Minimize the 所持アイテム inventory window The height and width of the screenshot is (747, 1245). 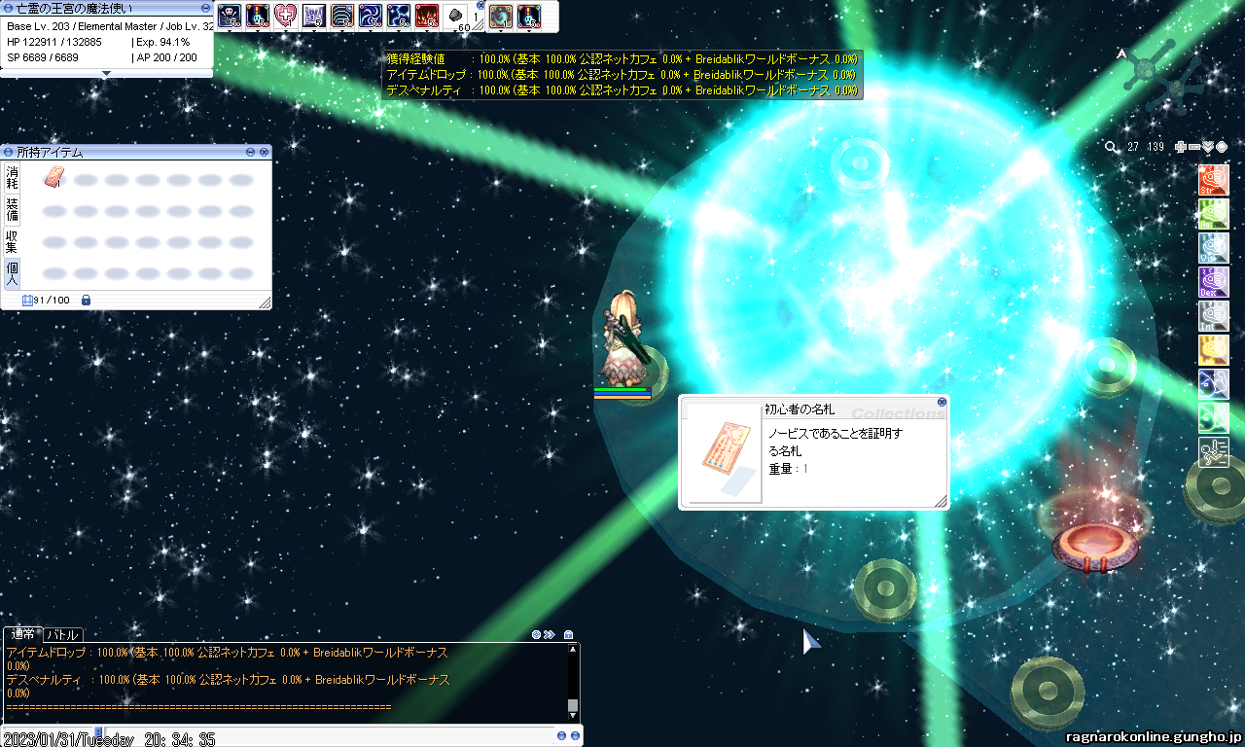click(251, 152)
